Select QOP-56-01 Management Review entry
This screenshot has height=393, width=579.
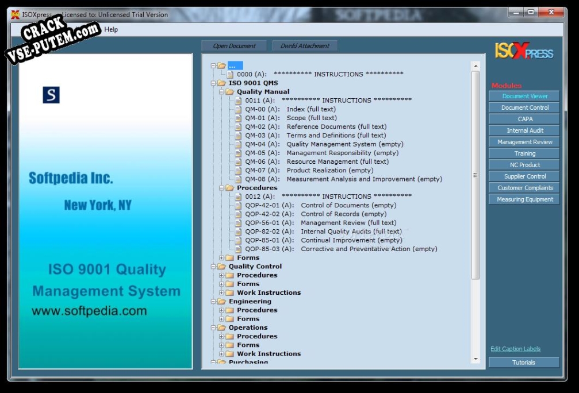tap(320, 223)
